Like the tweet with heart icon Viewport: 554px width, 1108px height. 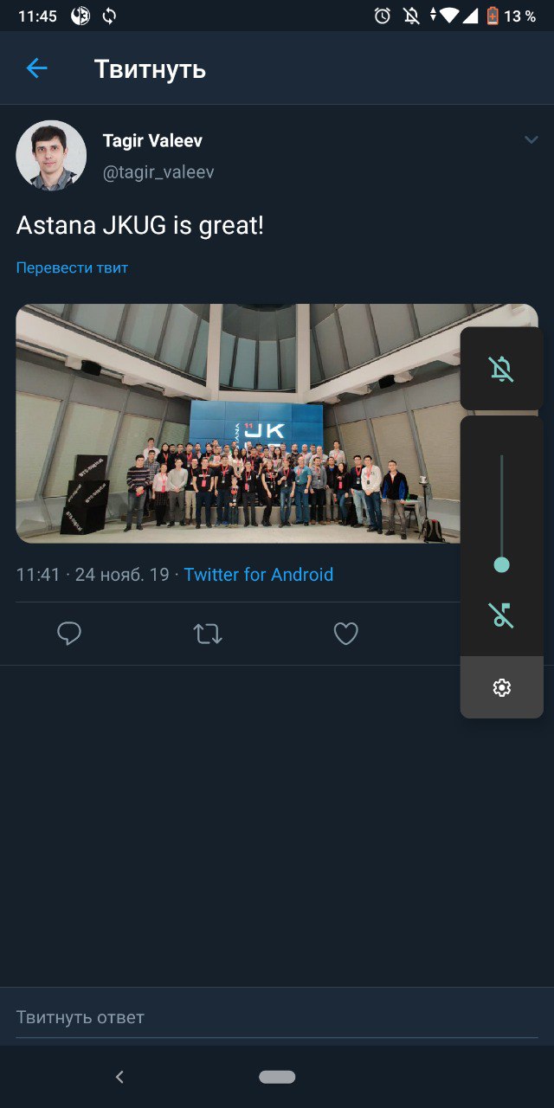pyautogui.click(x=346, y=635)
